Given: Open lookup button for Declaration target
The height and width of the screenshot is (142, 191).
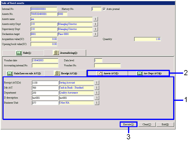Looking at the screenshot, I should (96, 34).
